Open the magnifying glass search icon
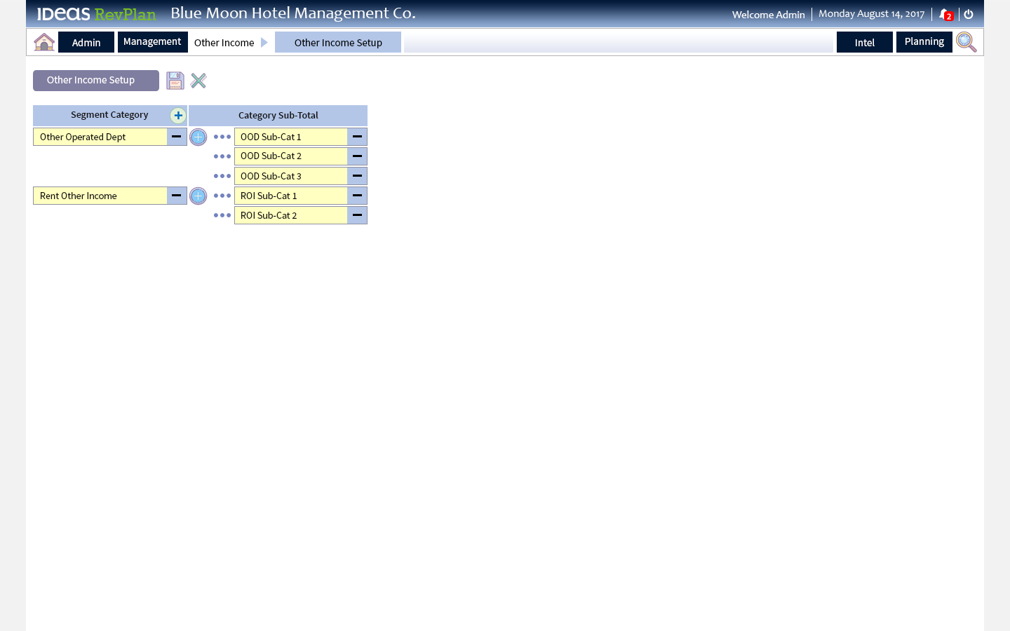Screen dimensions: 1010x631 click(x=966, y=42)
